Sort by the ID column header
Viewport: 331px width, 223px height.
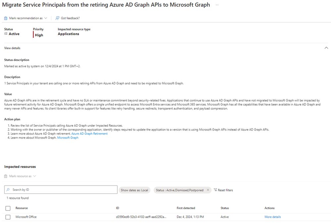point(118,208)
